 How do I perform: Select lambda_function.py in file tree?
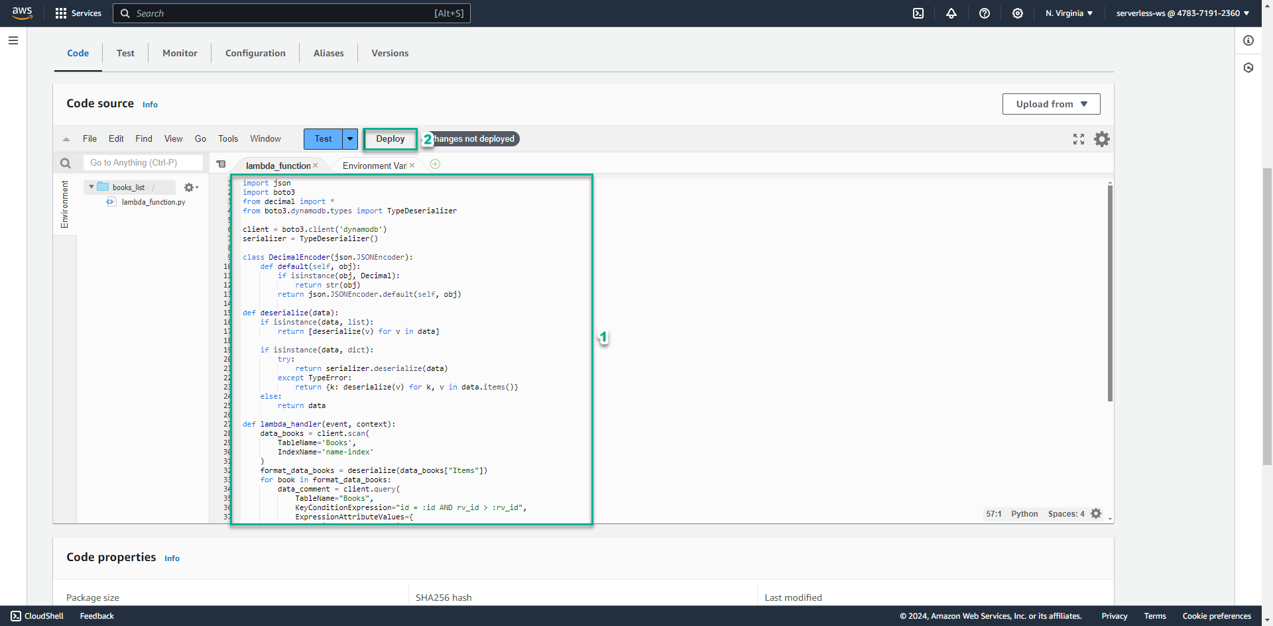pos(153,202)
